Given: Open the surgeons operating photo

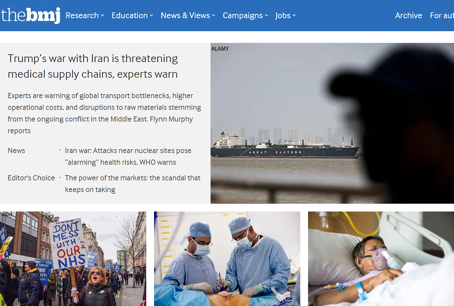Looking at the screenshot, I should coord(227,258).
